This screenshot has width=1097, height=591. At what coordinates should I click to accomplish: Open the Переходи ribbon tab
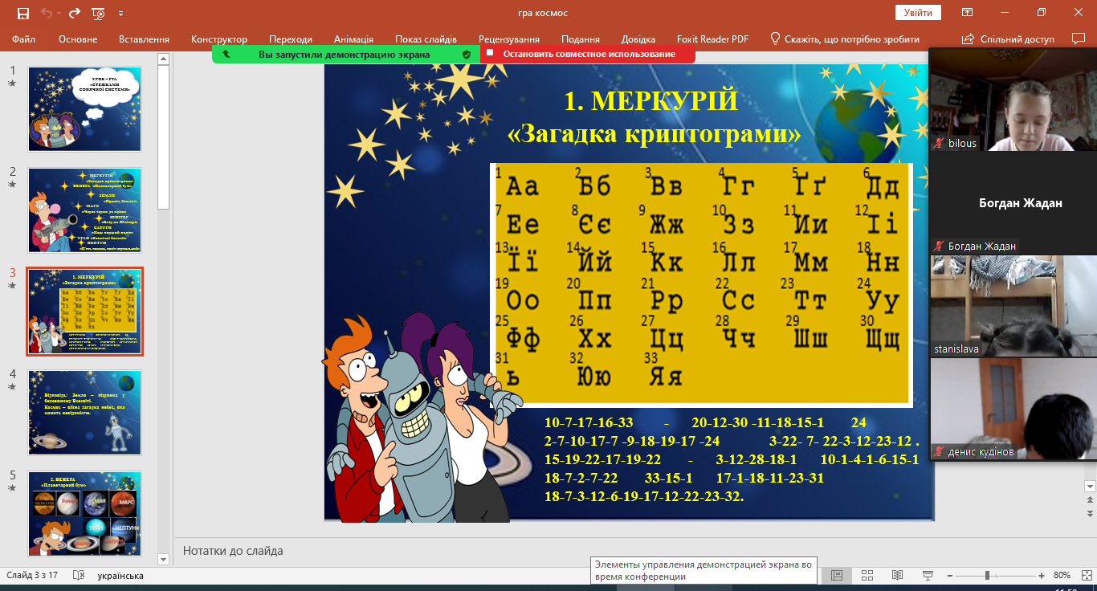(291, 39)
